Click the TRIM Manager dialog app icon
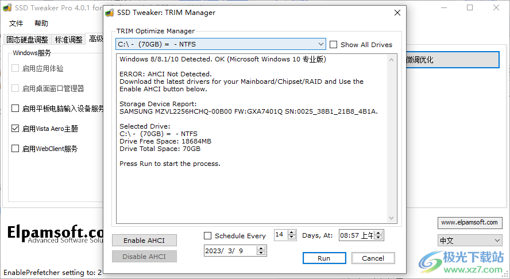 (x=110, y=13)
